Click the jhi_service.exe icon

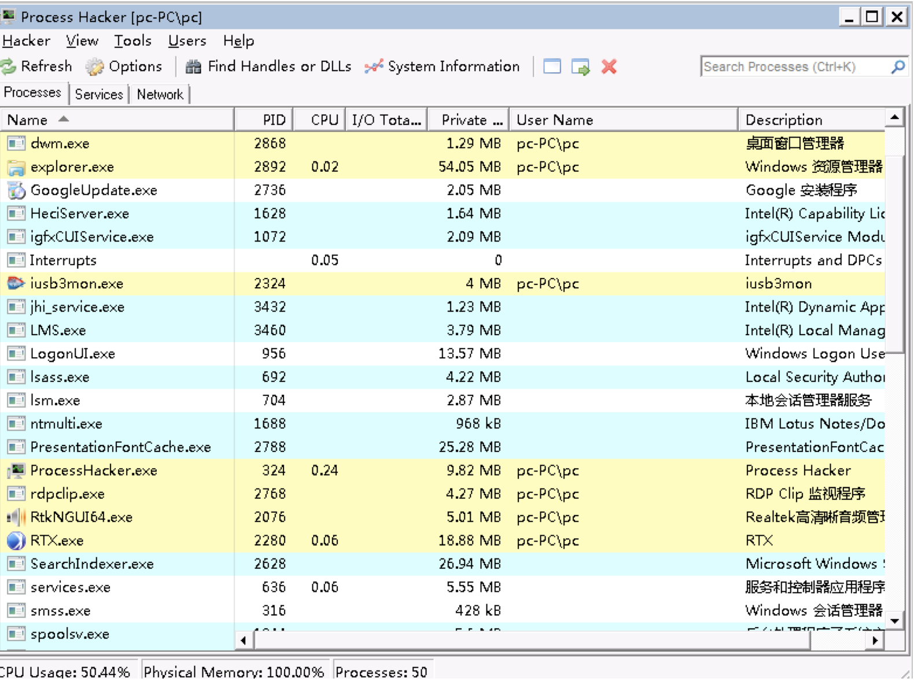[16, 307]
